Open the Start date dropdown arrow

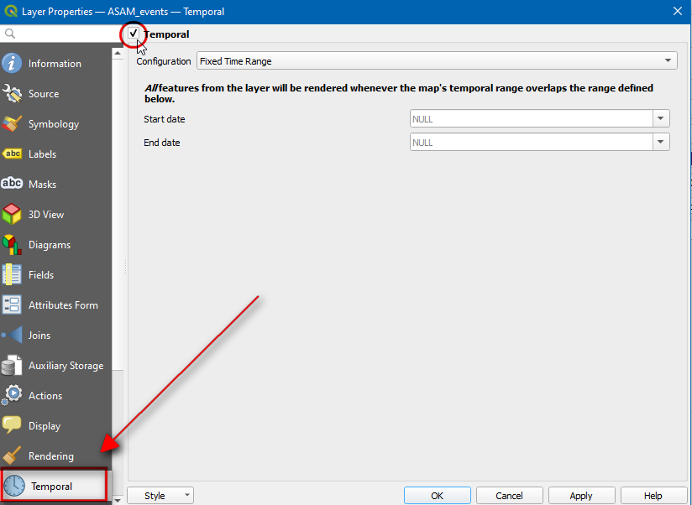(x=662, y=119)
